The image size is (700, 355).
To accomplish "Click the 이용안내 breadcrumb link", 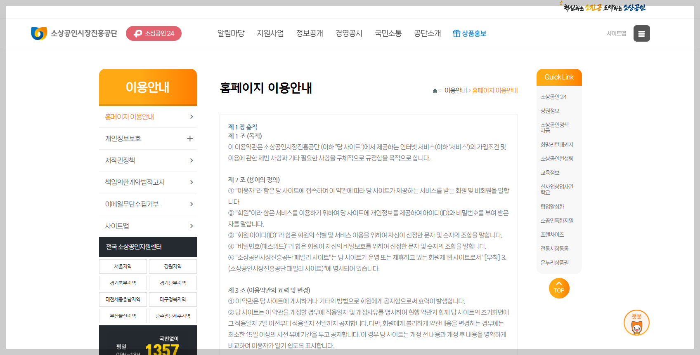I will [456, 90].
